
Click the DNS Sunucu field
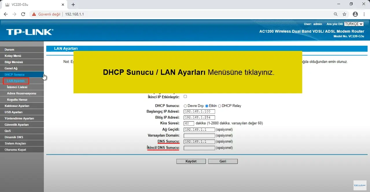[x=199, y=142]
